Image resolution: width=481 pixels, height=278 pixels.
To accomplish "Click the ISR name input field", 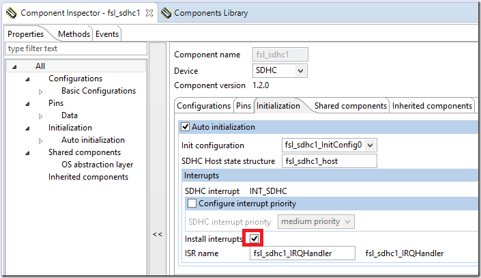I will [302, 253].
